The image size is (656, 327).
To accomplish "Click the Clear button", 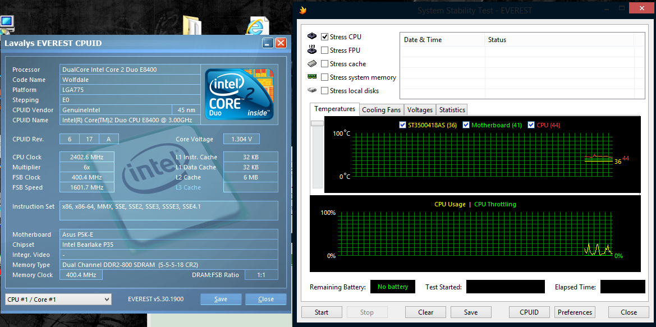I will point(425,312).
